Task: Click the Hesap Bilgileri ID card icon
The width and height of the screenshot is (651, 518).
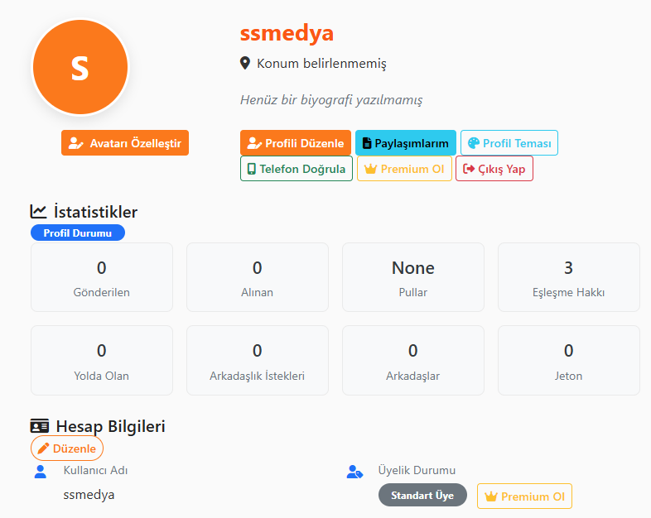Action: coord(40,426)
